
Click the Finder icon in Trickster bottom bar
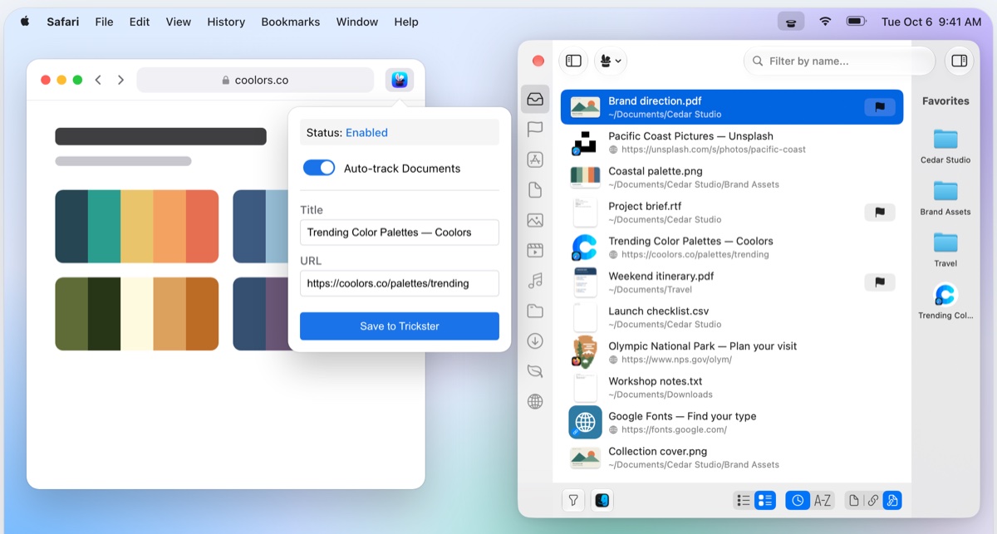point(602,500)
